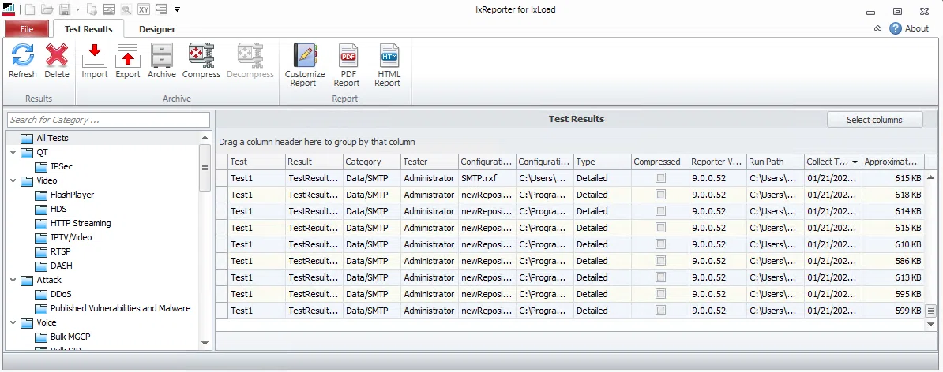Open About via the help question-mark icon
This screenshot has width=943, height=372.
click(x=896, y=28)
